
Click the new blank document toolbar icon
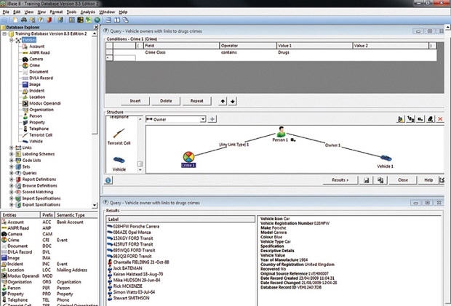click(x=15, y=20)
